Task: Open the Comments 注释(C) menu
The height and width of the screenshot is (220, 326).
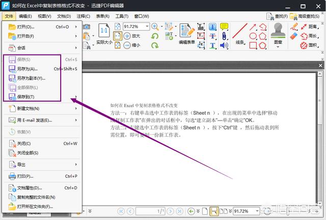Action: pyautogui.click(x=83, y=16)
